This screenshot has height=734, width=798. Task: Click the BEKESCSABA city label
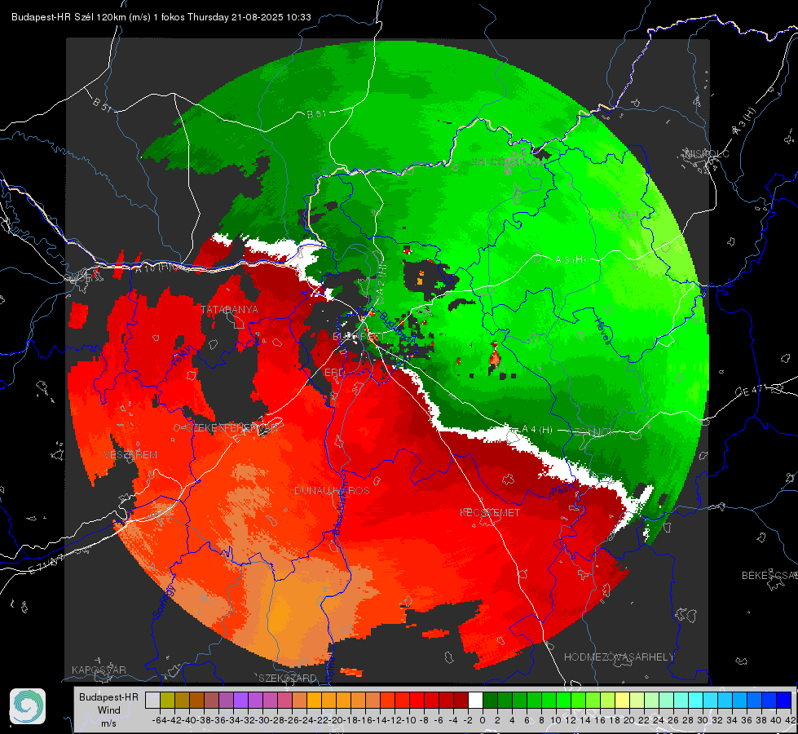769,576
